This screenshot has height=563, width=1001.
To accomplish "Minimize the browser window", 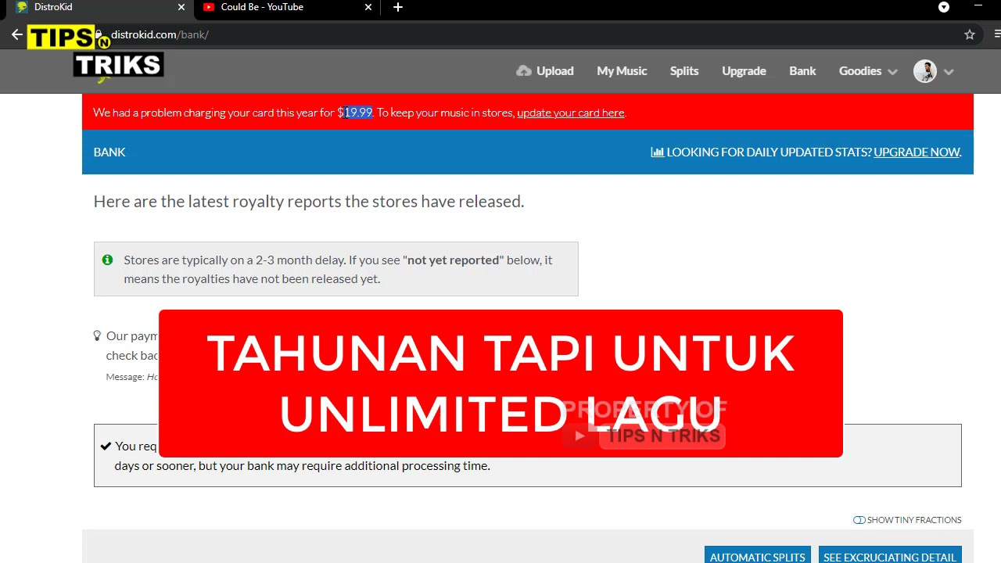I will point(978,7).
